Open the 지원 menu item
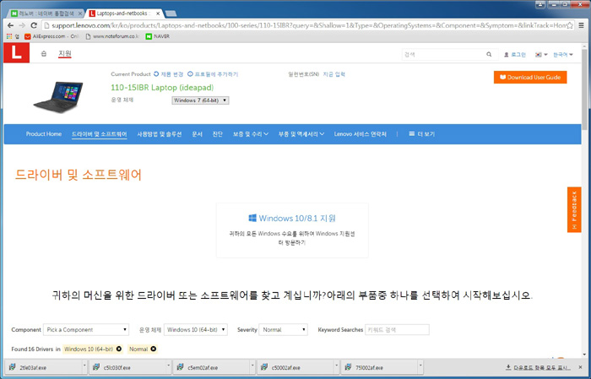 65,54
